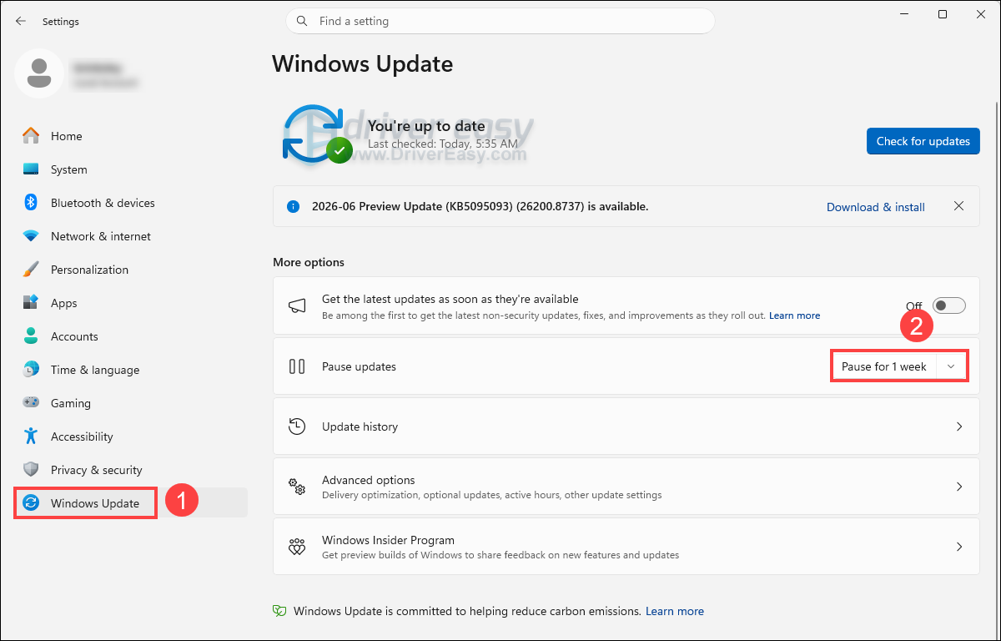
Task: Click Check for updates button
Action: click(x=923, y=141)
